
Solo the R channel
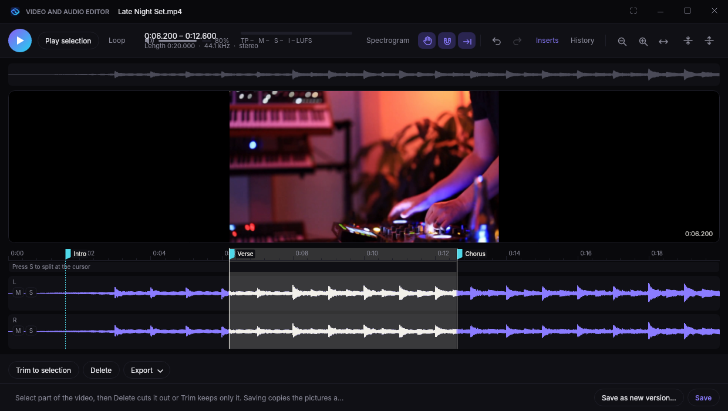(x=31, y=331)
